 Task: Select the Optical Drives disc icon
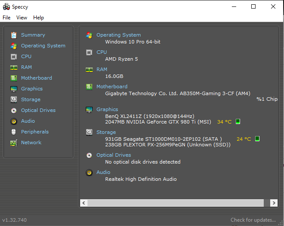coord(14,110)
